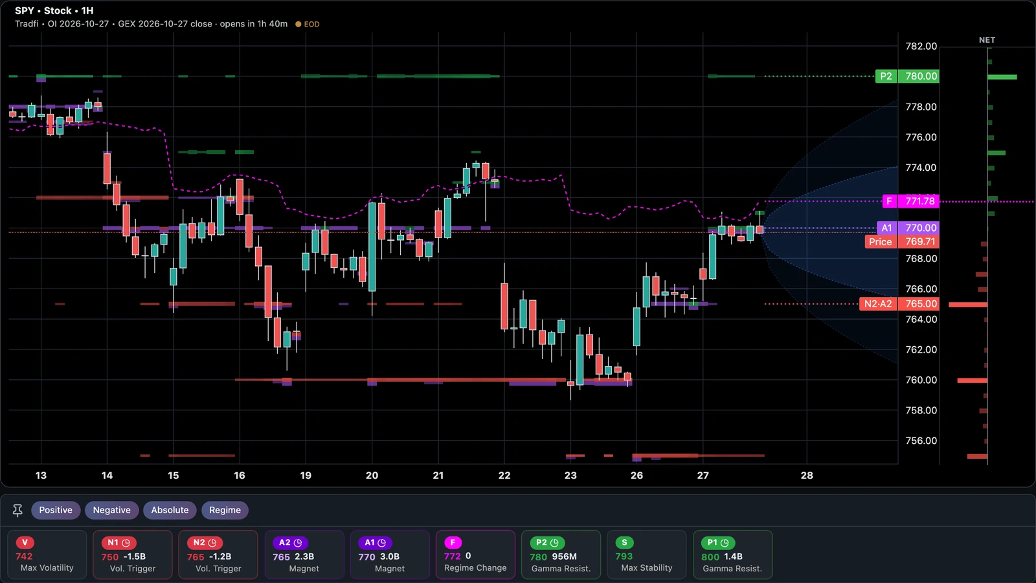The width and height of the screenshot is (1036, 583).
Task: Click the A1 badge on 770 Magnet card
Action: (375, 543)
